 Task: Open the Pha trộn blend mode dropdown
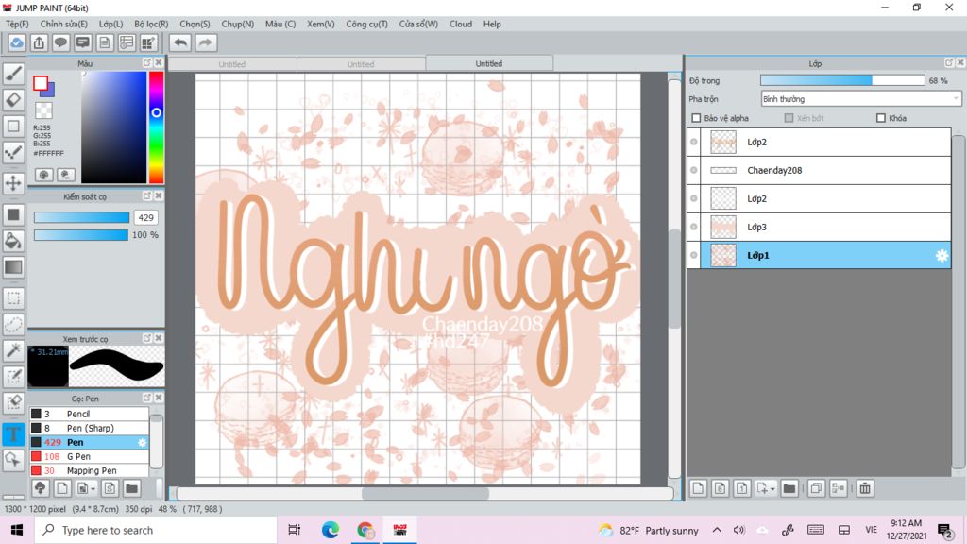[861, 98]
